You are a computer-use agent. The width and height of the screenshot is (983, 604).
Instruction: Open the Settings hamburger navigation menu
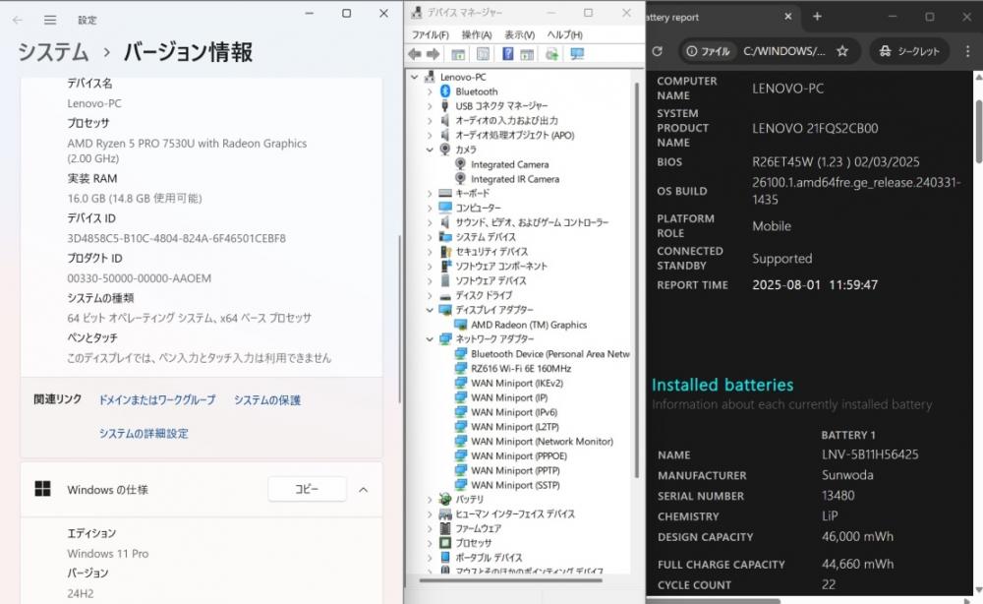coord(50,20)
